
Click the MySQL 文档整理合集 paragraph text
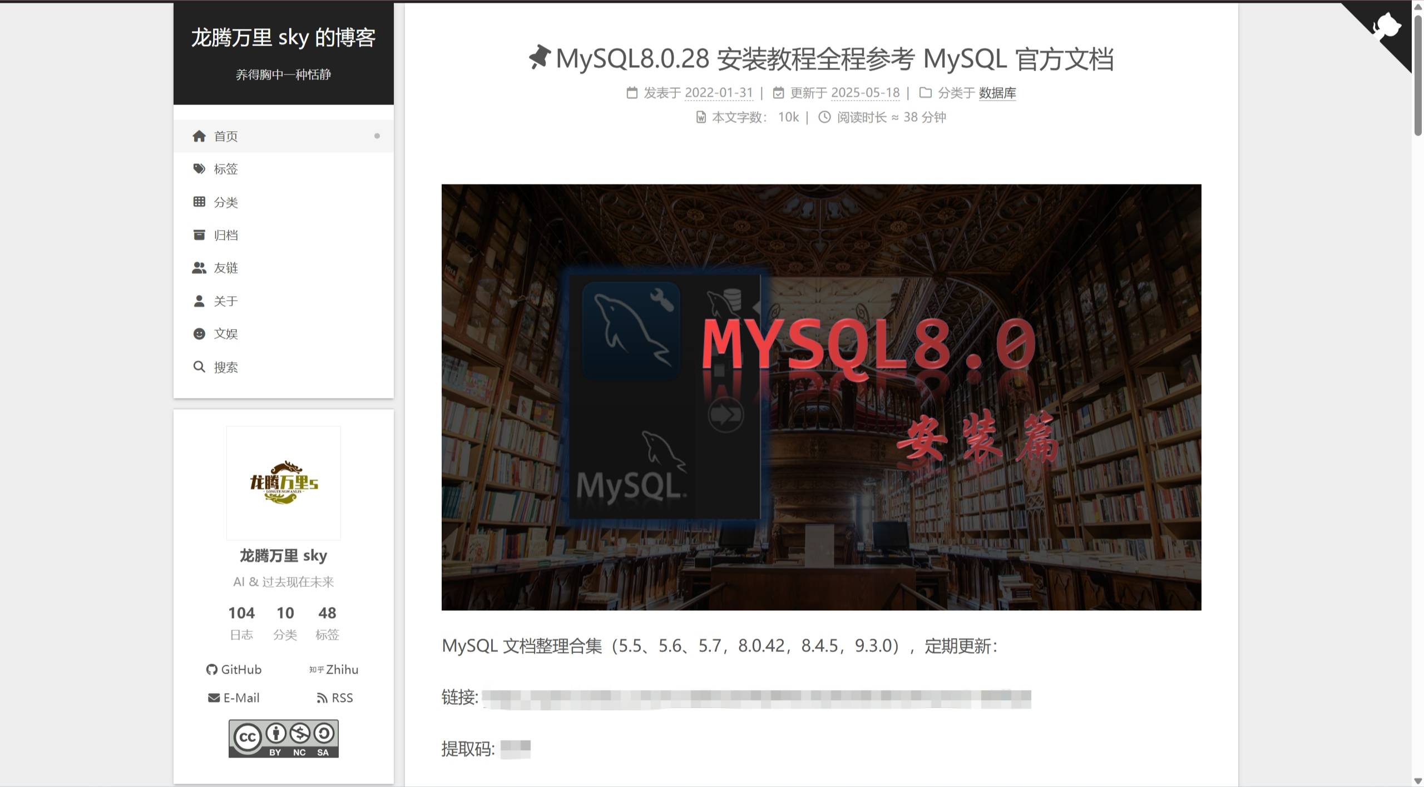click(x=720, y=646)
